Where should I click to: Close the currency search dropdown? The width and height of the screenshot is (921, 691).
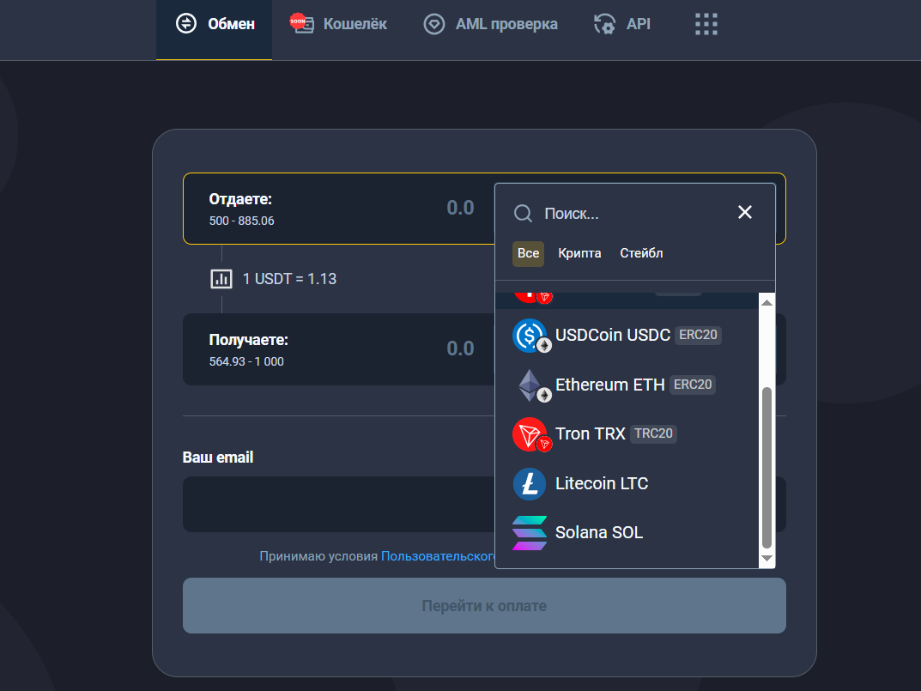[744, 212]
